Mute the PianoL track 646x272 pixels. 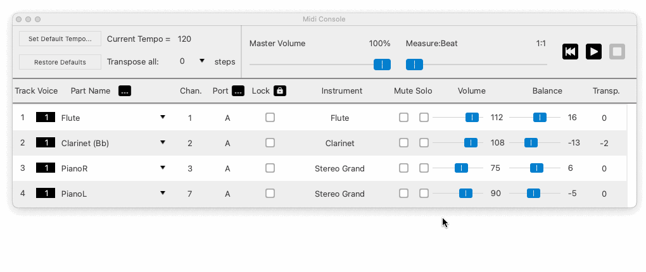[404, 194]
